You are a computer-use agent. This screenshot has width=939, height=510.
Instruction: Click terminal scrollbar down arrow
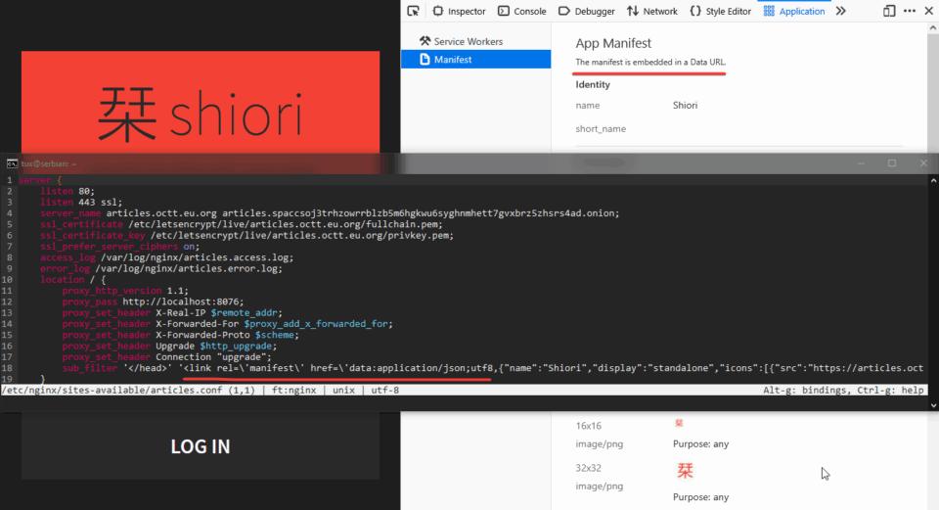click(x=933, y=405)
